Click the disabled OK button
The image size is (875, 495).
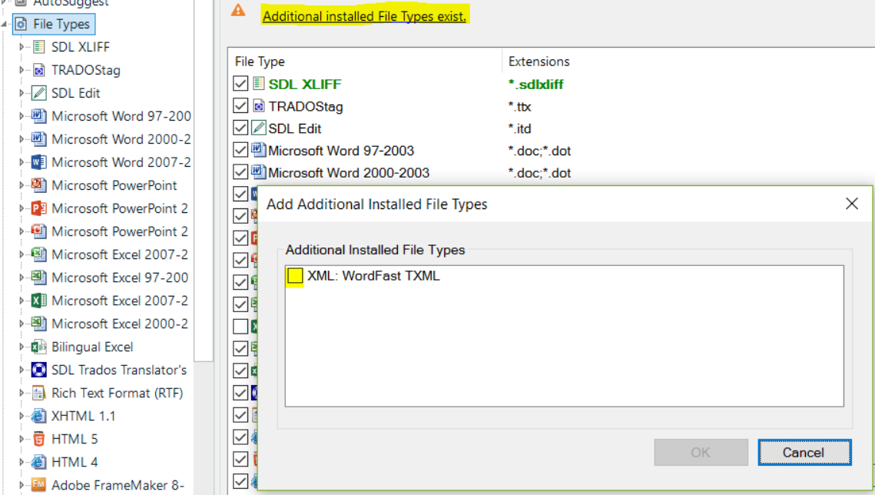click(701, 452)
